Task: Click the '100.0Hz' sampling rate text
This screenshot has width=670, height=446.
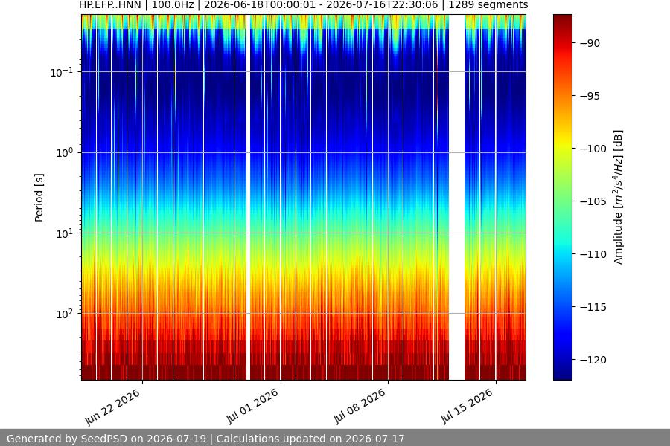Action: point(173,5)
